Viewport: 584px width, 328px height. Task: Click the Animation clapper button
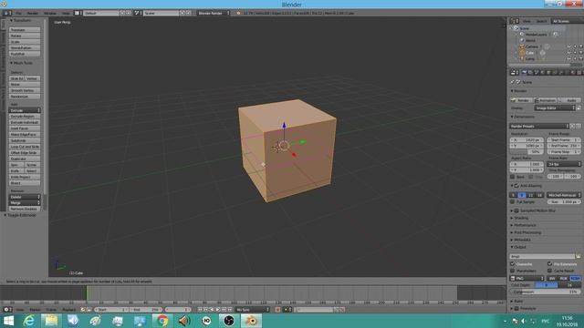point(546,100)
